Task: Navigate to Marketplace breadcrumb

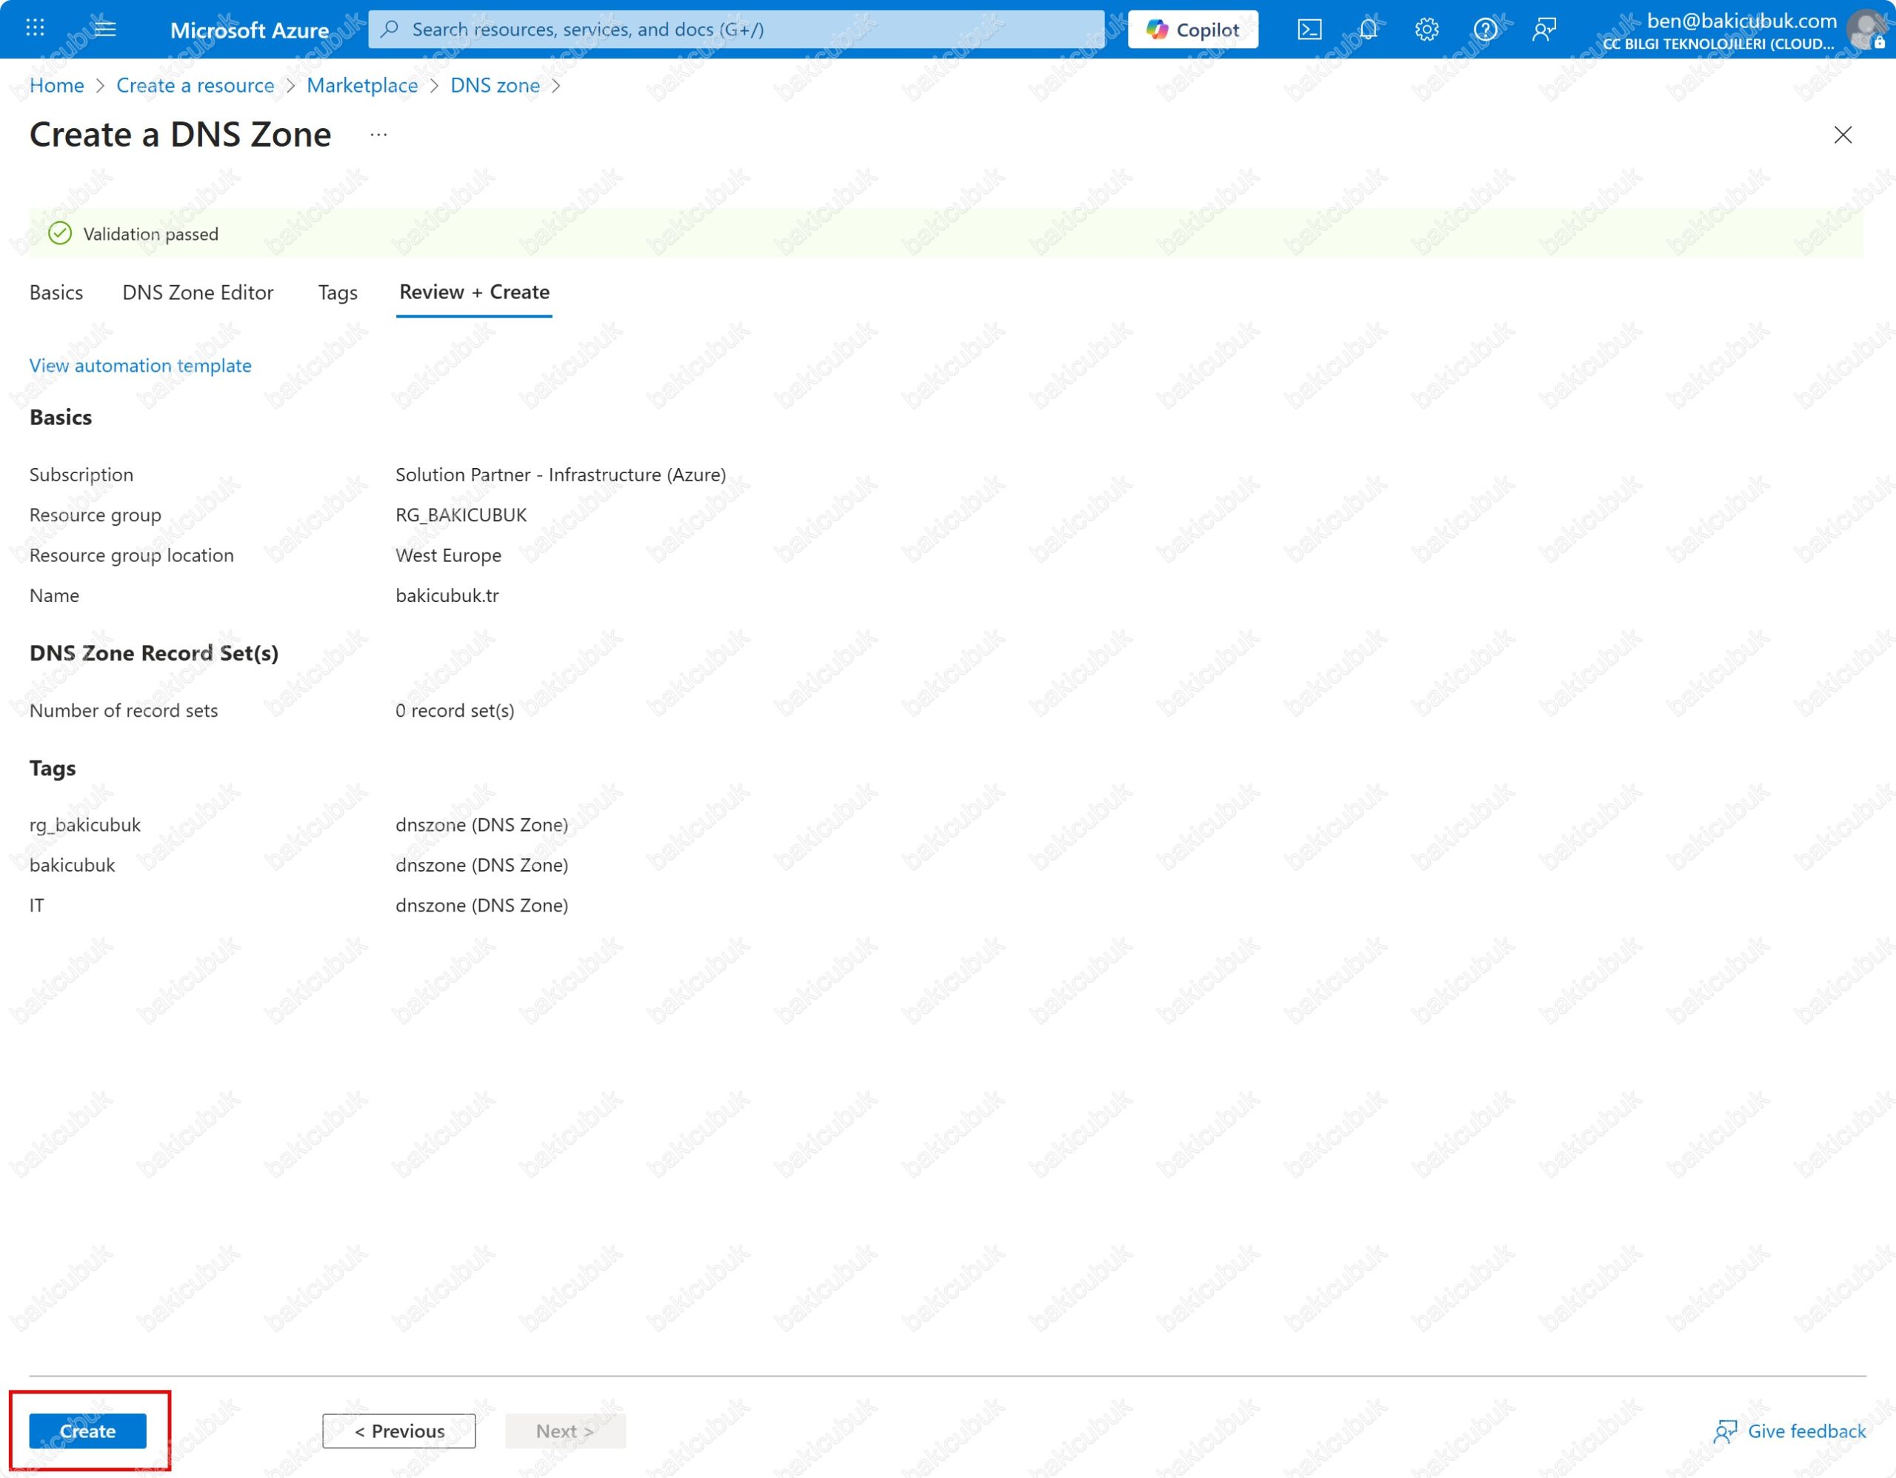Action: pos(362,85)
